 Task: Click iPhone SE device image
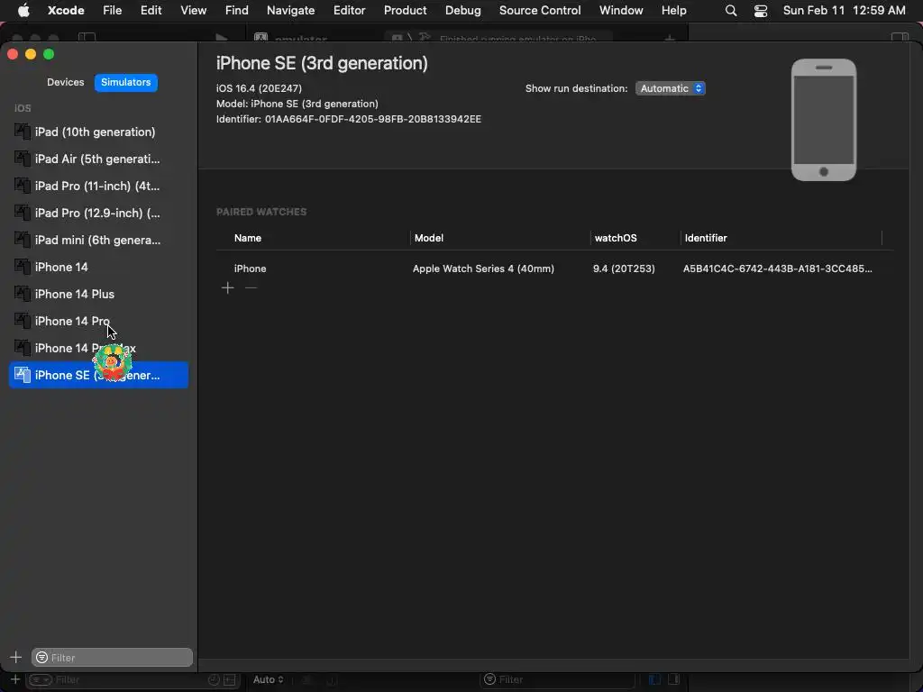(x=824, y=120)
